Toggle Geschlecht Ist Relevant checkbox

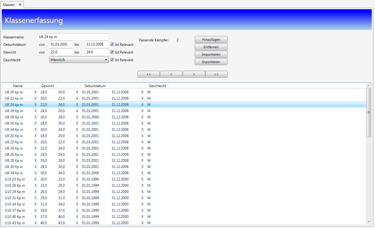tap(112, 60)
